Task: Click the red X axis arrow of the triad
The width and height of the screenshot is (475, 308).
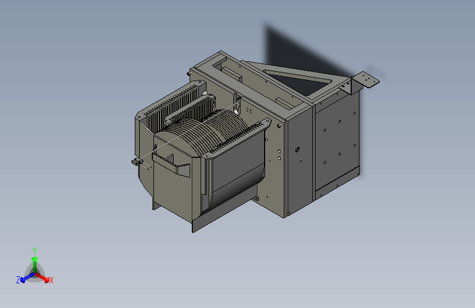Action: (42, 277)
